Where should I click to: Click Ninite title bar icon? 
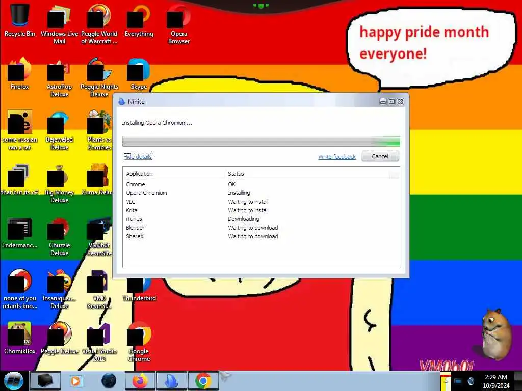[x=121, y=102]
